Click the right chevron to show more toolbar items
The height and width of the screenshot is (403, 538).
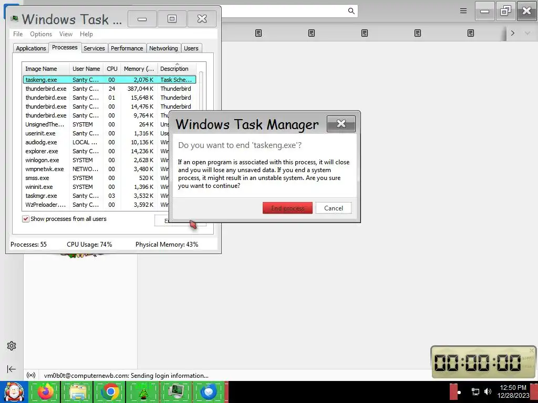click(x=513, y=33)
